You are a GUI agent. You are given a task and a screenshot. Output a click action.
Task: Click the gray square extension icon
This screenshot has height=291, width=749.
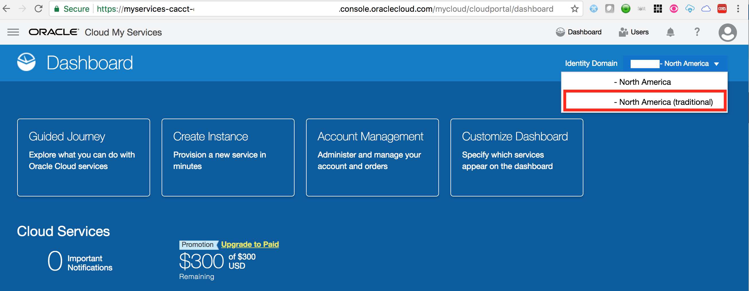pyautogui.click(x=609, y=9)
